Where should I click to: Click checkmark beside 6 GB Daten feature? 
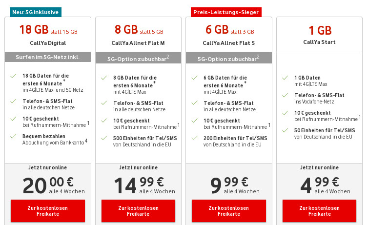[x=194, y=78]
